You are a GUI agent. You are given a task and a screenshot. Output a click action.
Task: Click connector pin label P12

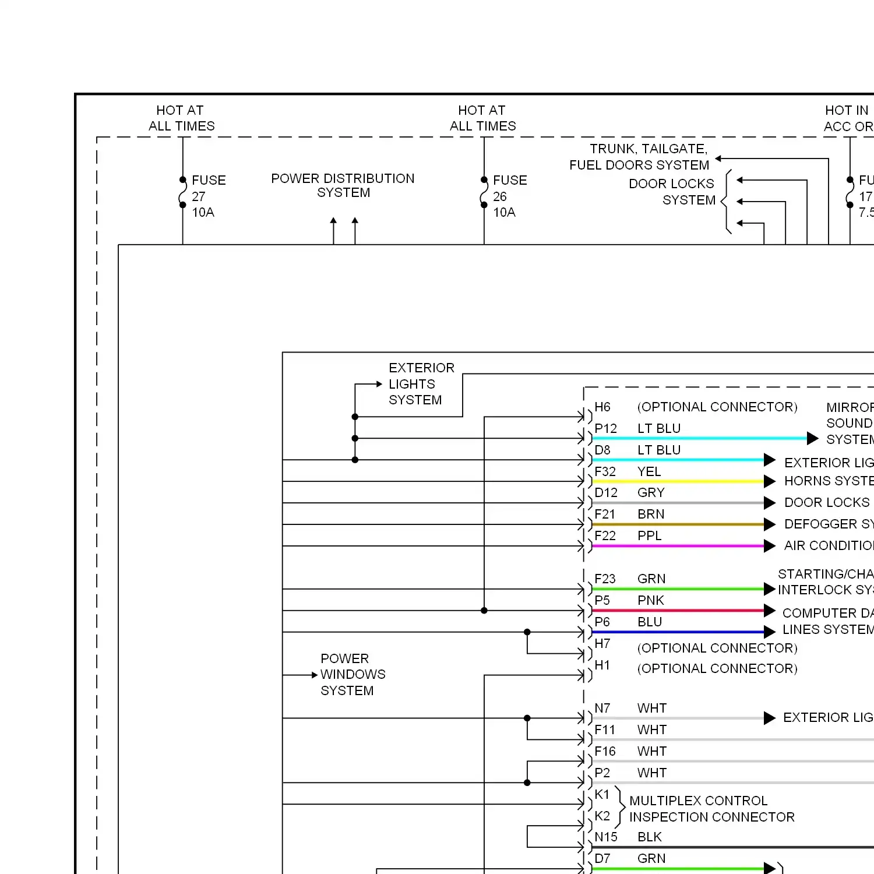pos(605,428)
